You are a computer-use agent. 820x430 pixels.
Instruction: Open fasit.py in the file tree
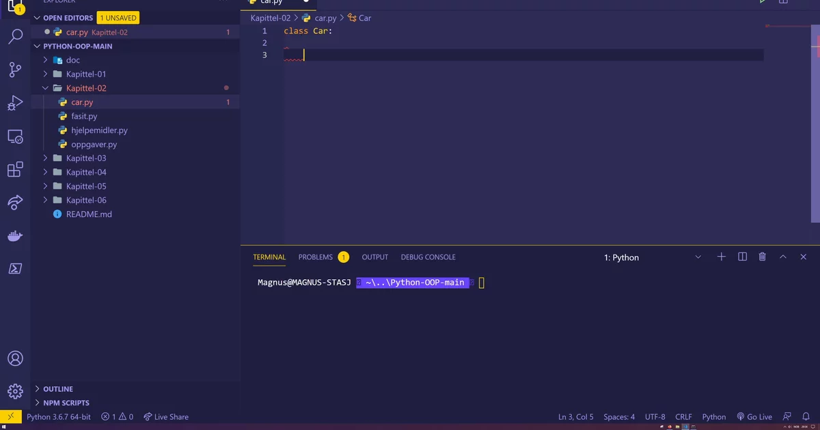coord(84,116)
